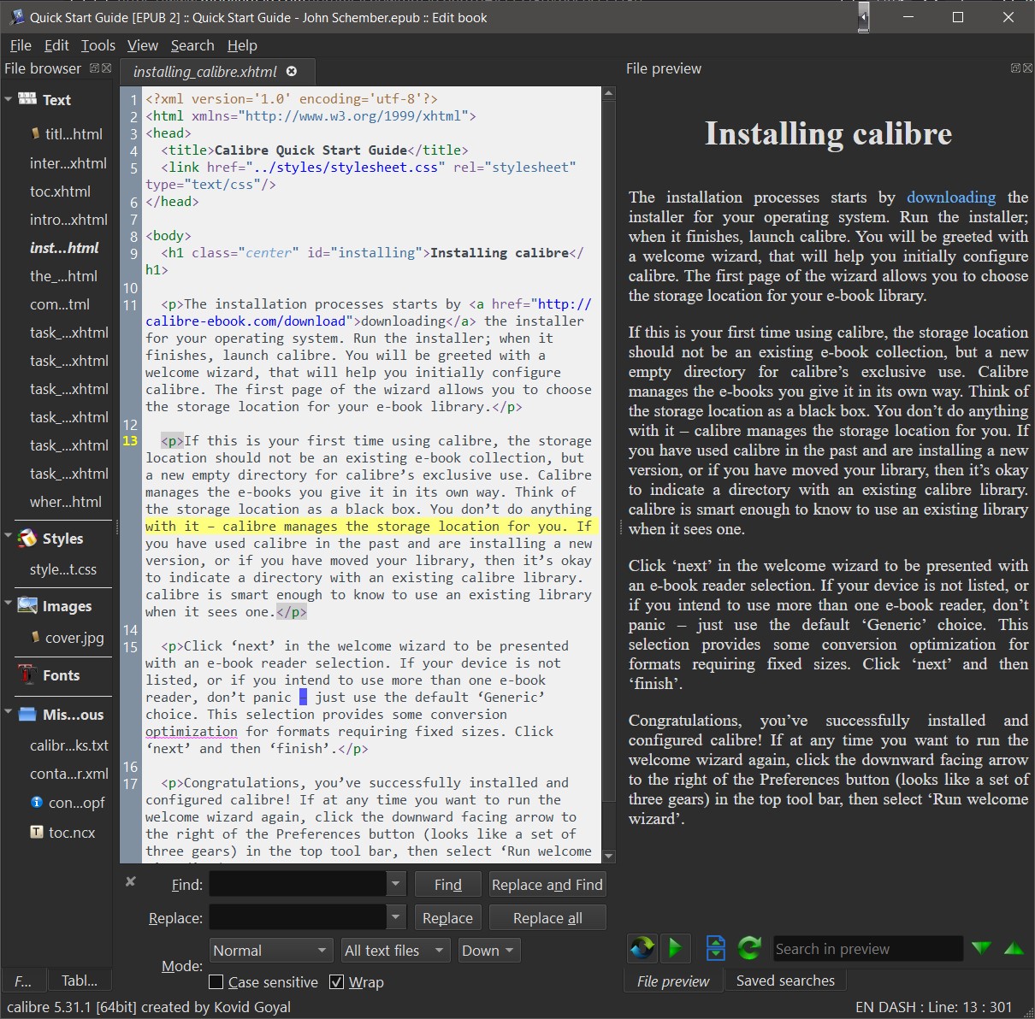Close the installing_calibre.xhtml editor tab
Viewport: 1035px width, 1019px height.
click(292, 72)
